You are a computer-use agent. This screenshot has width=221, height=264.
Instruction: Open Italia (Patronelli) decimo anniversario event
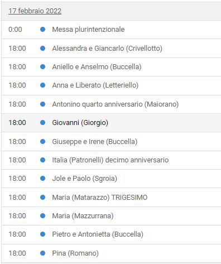(110, 160)
